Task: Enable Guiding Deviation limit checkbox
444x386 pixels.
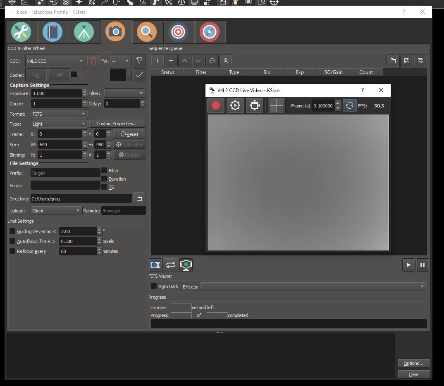Action: tap(12, 231)
